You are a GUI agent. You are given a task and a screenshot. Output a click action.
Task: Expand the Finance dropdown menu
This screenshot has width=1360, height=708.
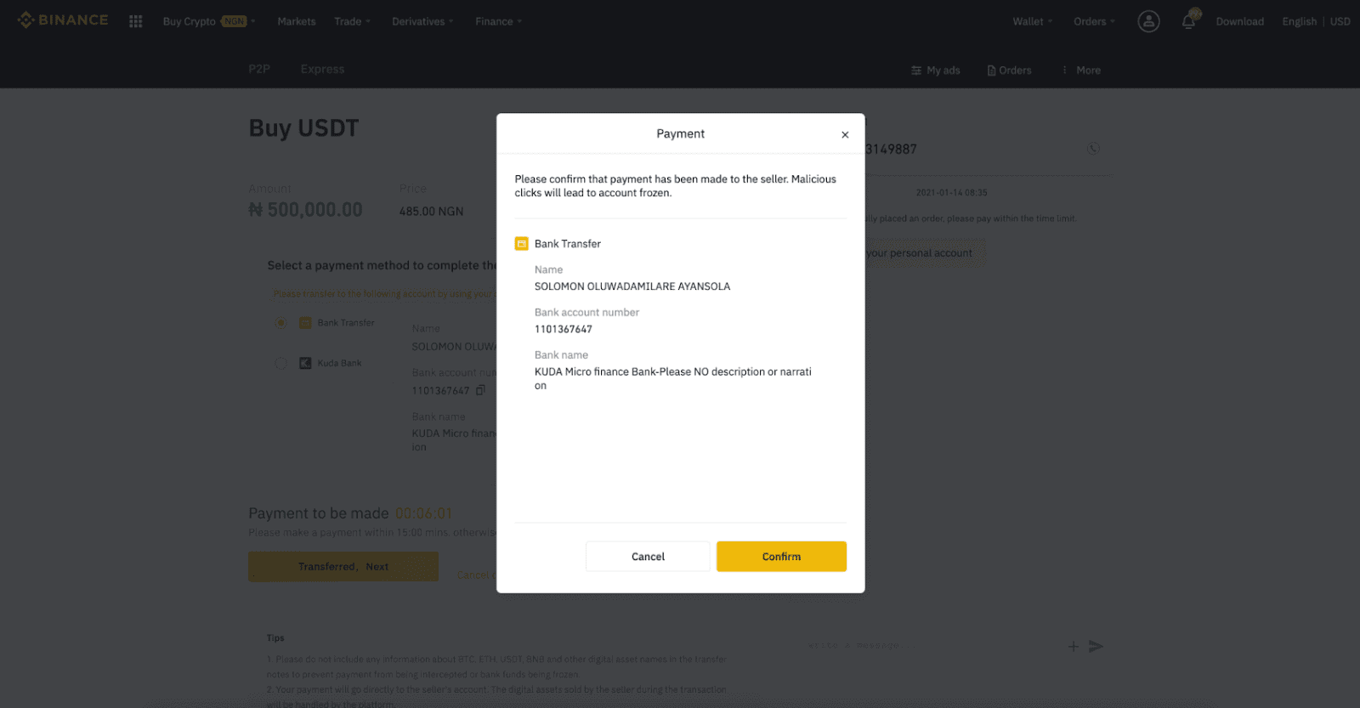[499, 21]
